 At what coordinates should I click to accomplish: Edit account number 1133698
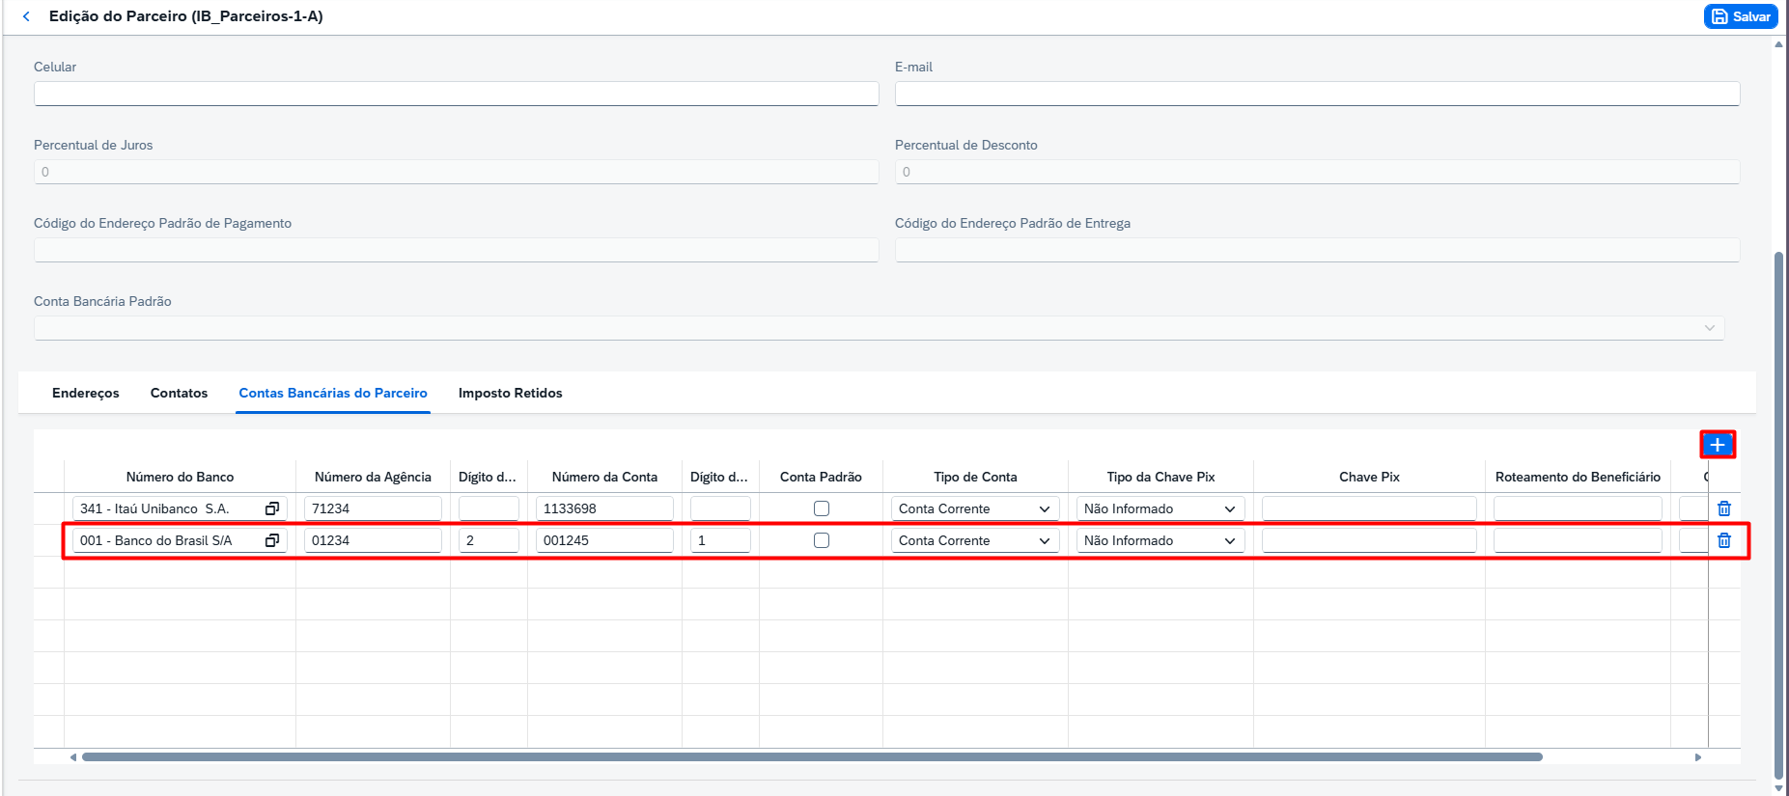coord(604,508)
